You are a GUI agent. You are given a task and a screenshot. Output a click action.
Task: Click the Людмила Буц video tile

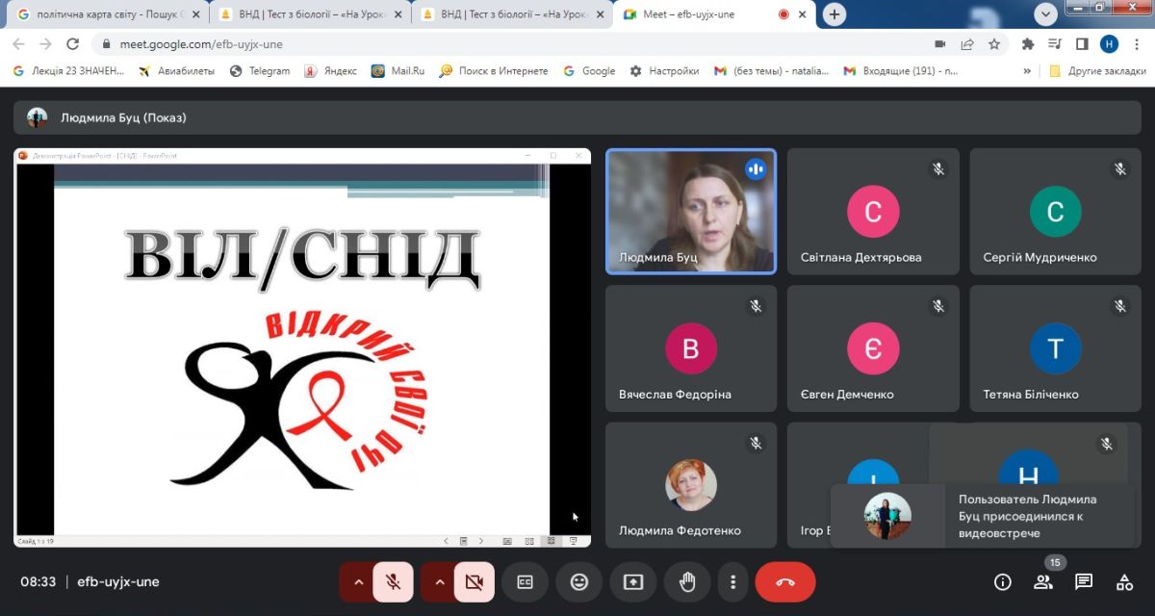[x=690, y=212]
